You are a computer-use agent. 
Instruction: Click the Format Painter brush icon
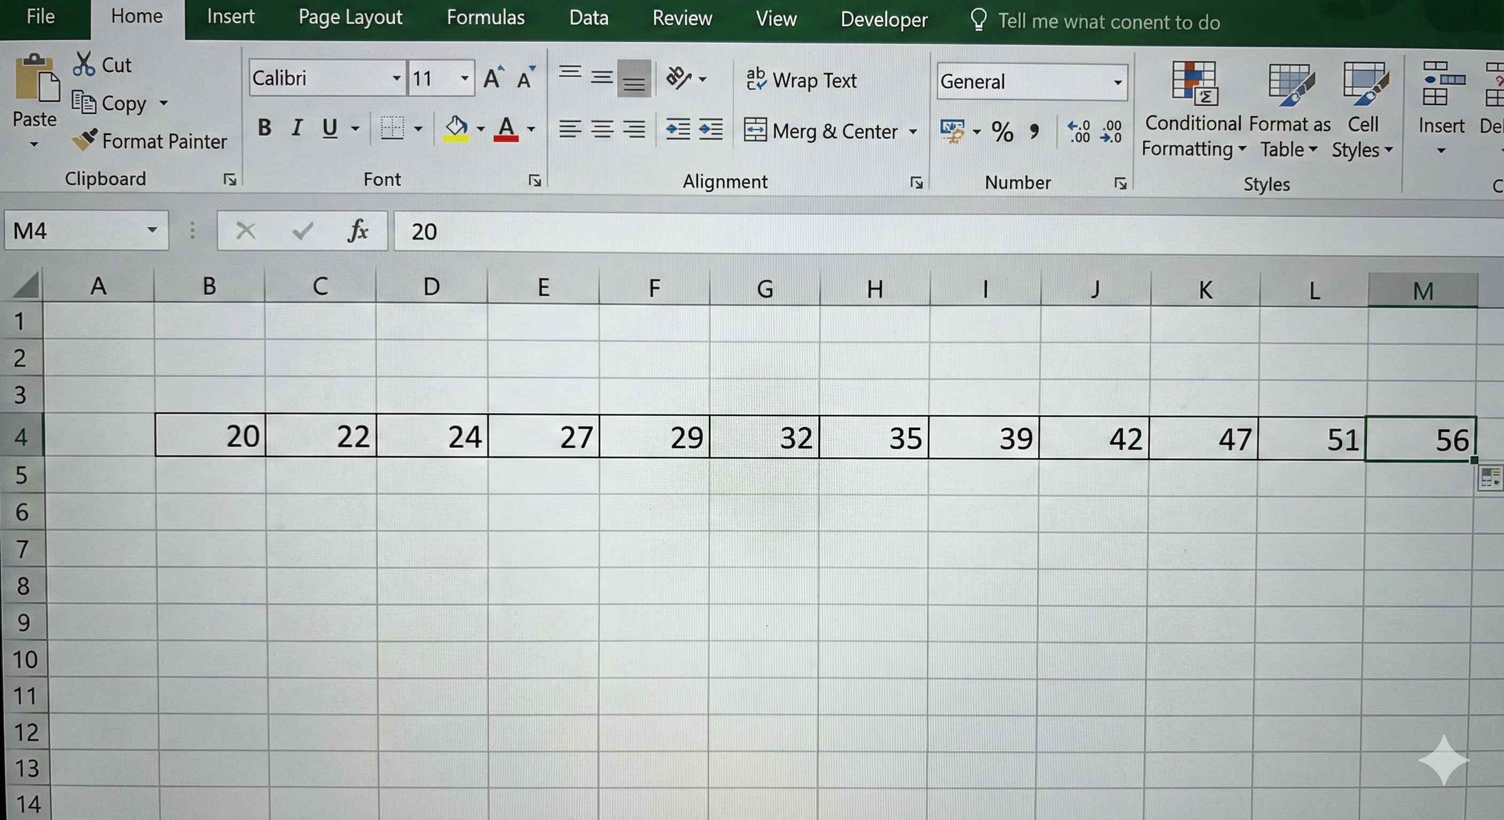85,140
